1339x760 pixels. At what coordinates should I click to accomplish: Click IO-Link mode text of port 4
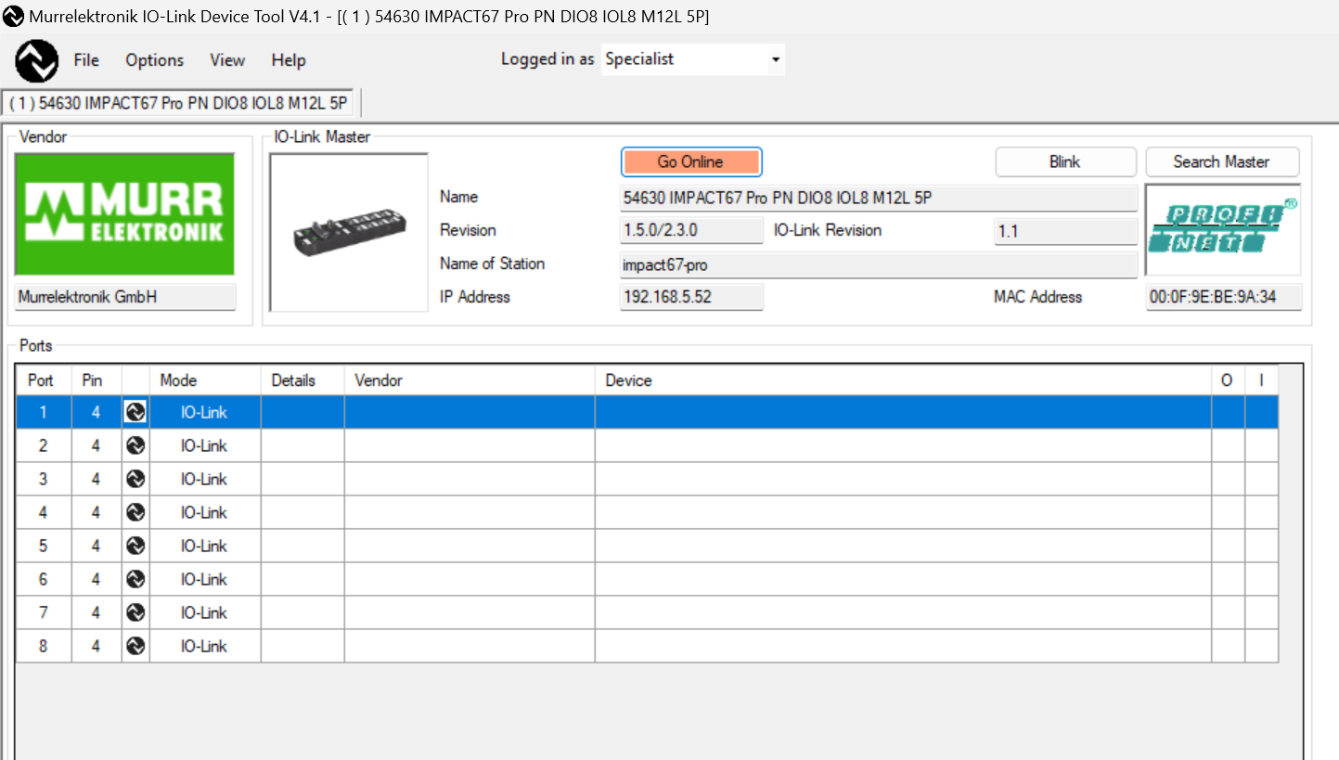click(x=204, y=512)
